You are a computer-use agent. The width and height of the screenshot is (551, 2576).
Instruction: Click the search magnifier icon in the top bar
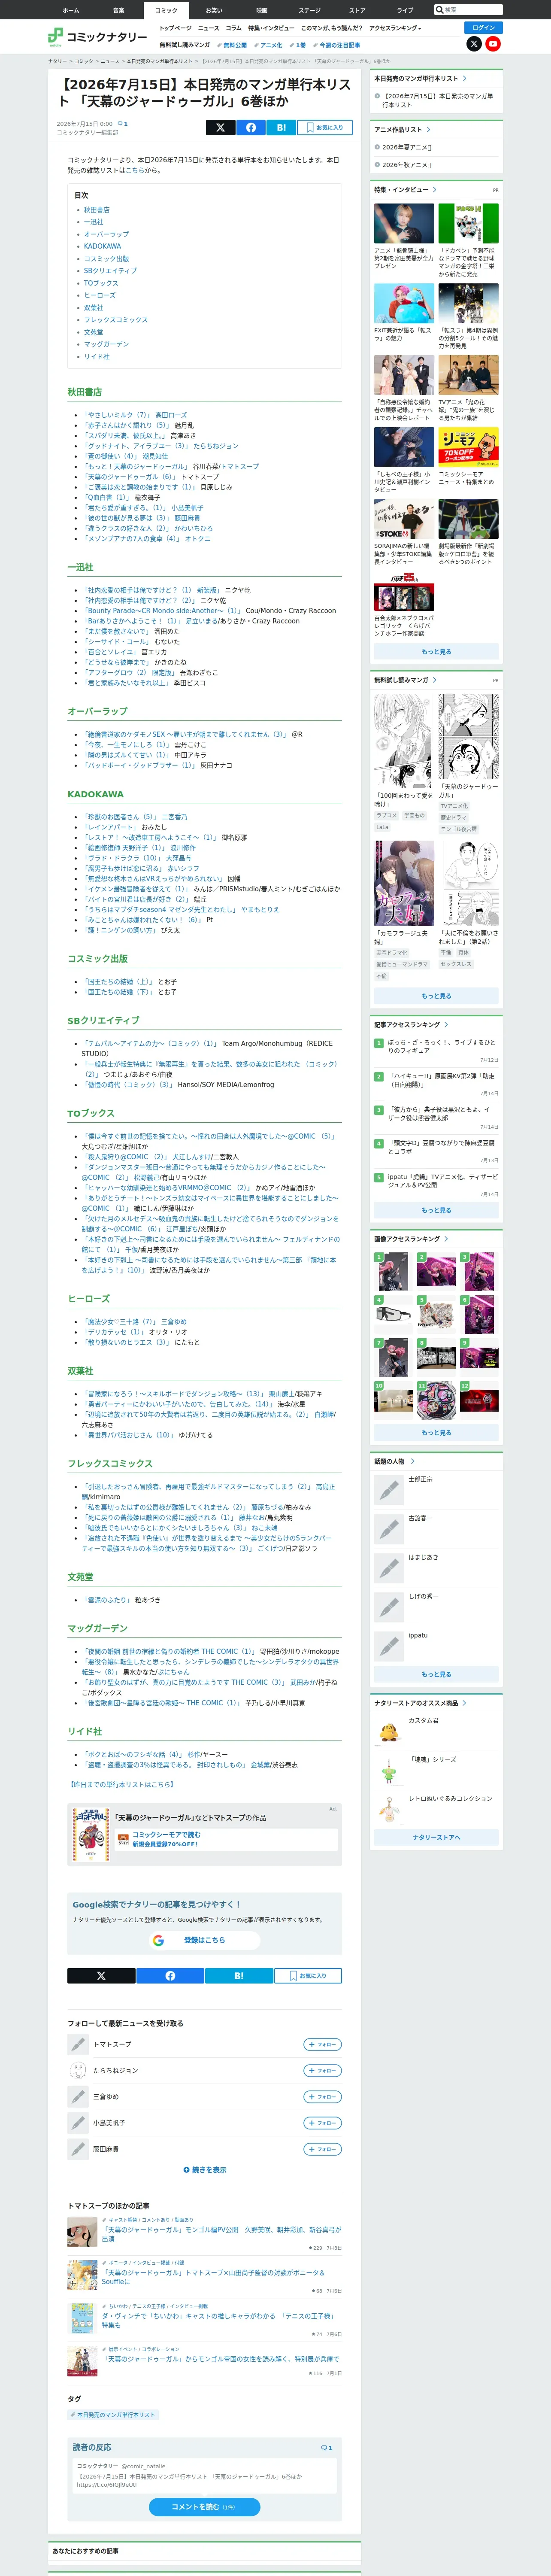(x=439, y=10)
